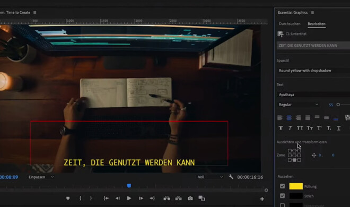Open the Regular font style dropdown
Viewport: 350px width, 207px height.
[x=298, y=105]
